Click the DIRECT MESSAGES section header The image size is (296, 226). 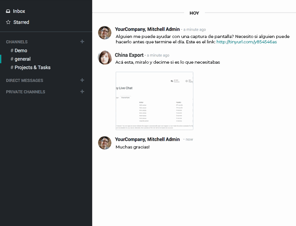[x=25, y=81]
